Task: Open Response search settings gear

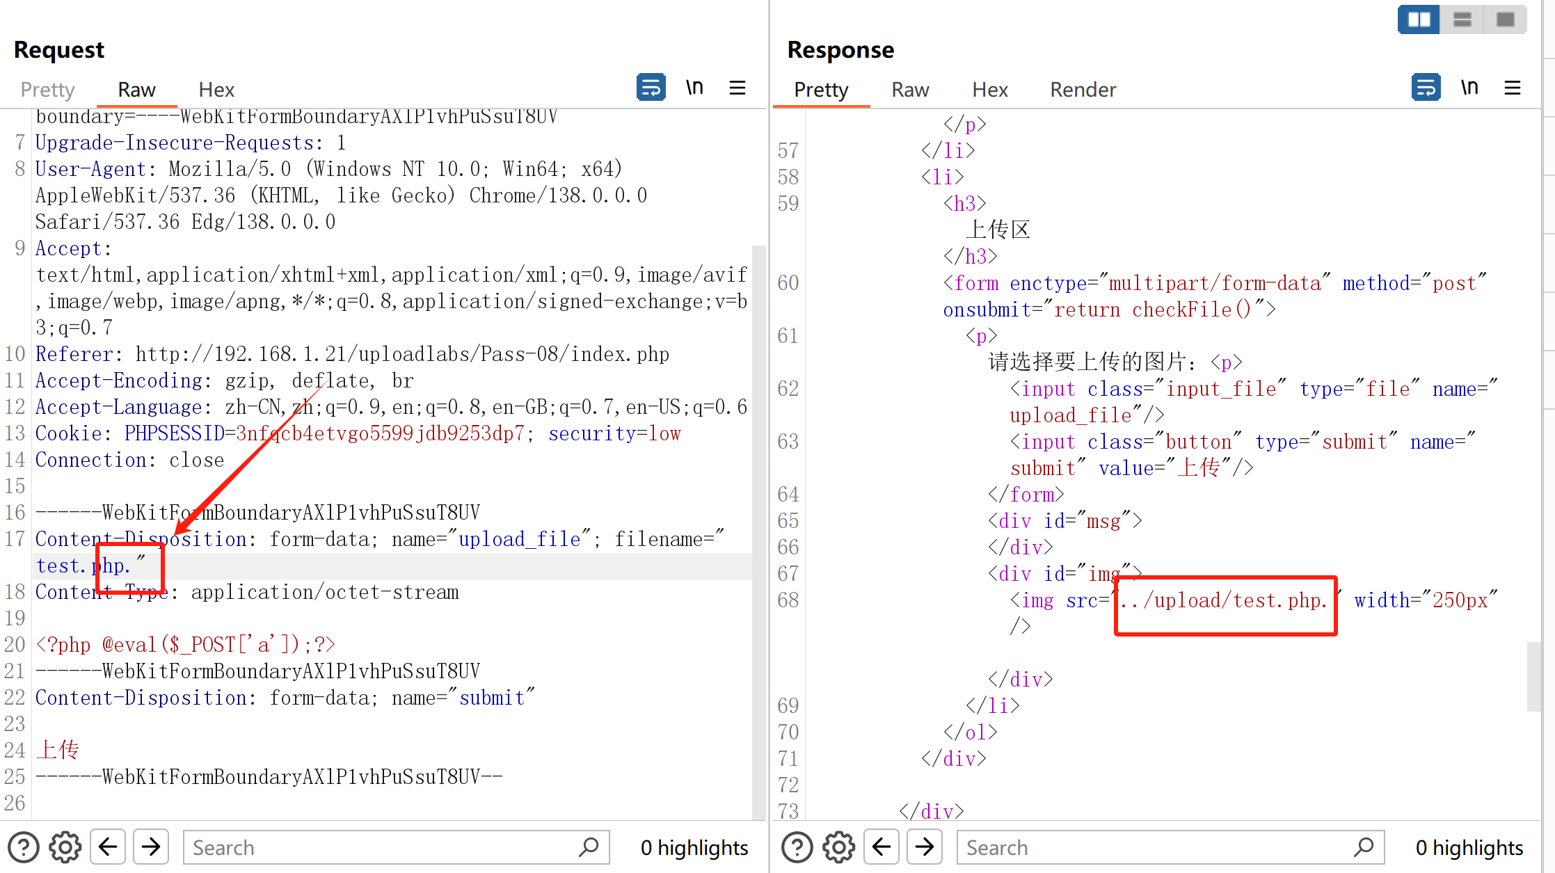Action: [x=839, y=847]
